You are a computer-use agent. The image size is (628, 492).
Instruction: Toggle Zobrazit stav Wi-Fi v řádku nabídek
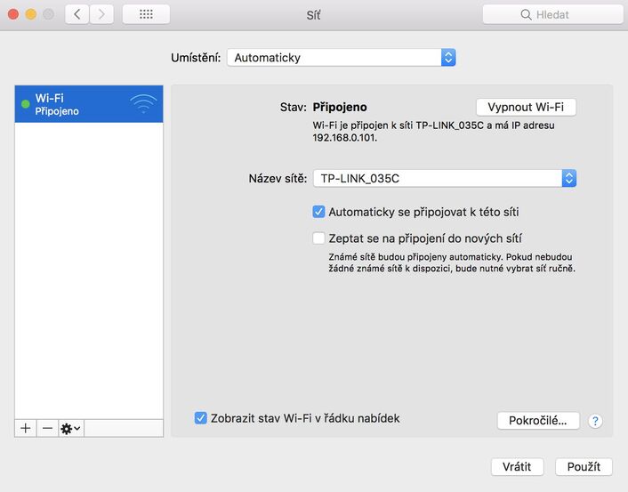click(201, 418)
